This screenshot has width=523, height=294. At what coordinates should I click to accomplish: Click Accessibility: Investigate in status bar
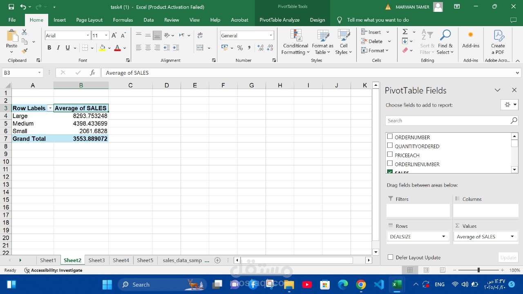click(54, 270)
